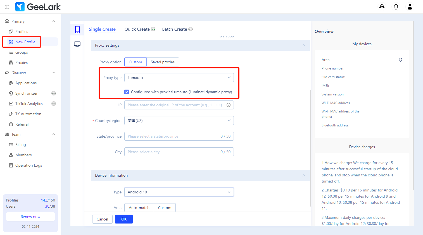Click the form's vertical scrollbar

tap(310, 148)
